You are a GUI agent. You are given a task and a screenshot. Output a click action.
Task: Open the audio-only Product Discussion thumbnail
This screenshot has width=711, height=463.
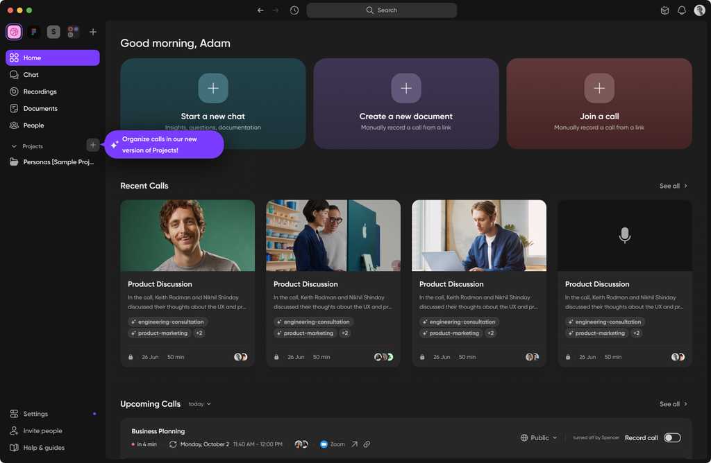pos(625,236)
